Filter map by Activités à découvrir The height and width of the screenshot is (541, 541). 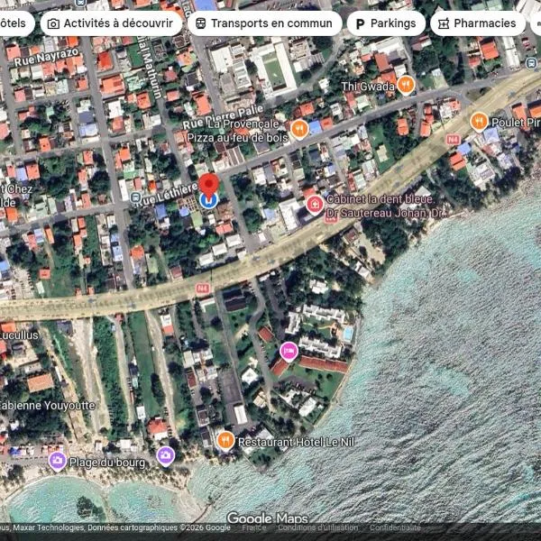[111, 23]
